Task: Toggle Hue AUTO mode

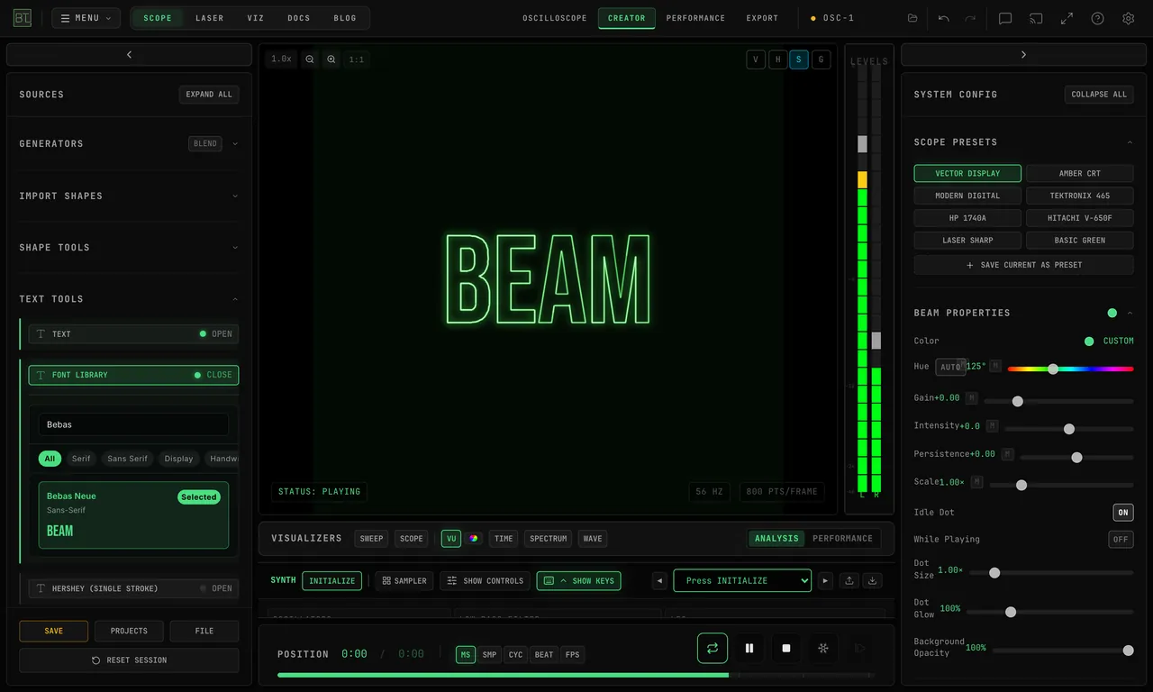Action: [x=950, y=367]
